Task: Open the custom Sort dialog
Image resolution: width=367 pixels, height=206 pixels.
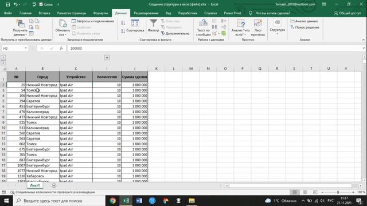Action: tap(135, 26)
